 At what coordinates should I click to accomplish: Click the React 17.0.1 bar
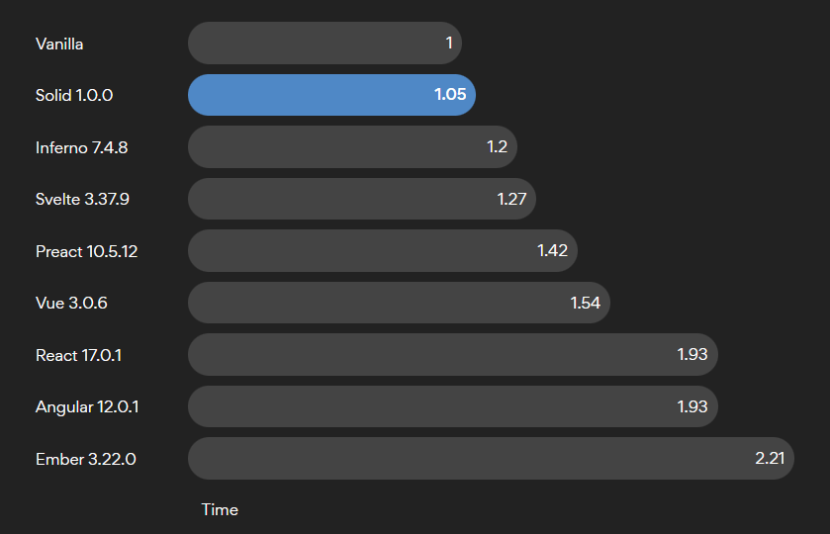pos(452,354)
